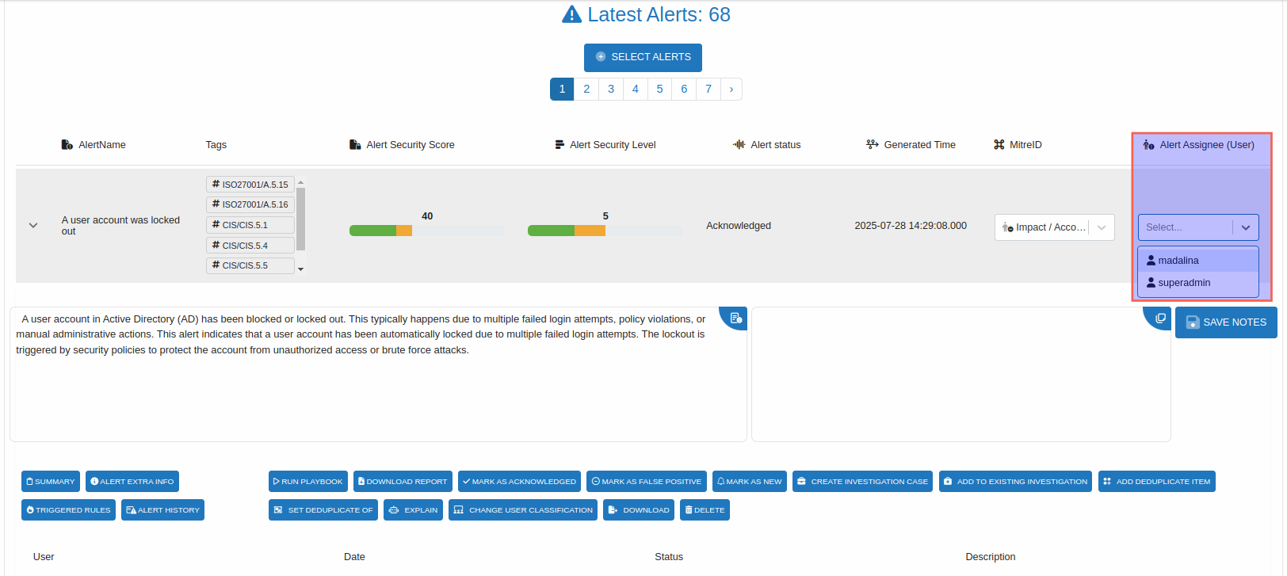Click the MitreID column header icon
The height and width of the screenshot is (576, 1287).
(999, 145)
